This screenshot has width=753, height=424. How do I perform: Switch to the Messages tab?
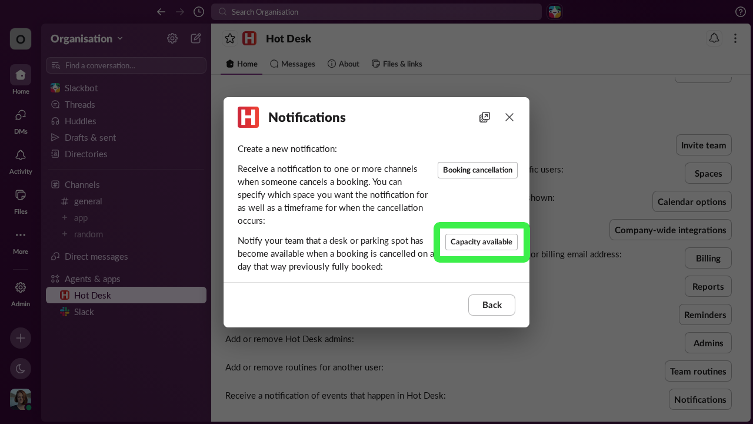pyautogui.click(x=292, y=64)
